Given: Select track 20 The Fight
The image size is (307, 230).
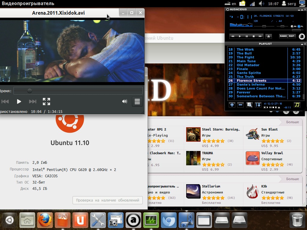Looking at the screenshot, I should point(264,57).
